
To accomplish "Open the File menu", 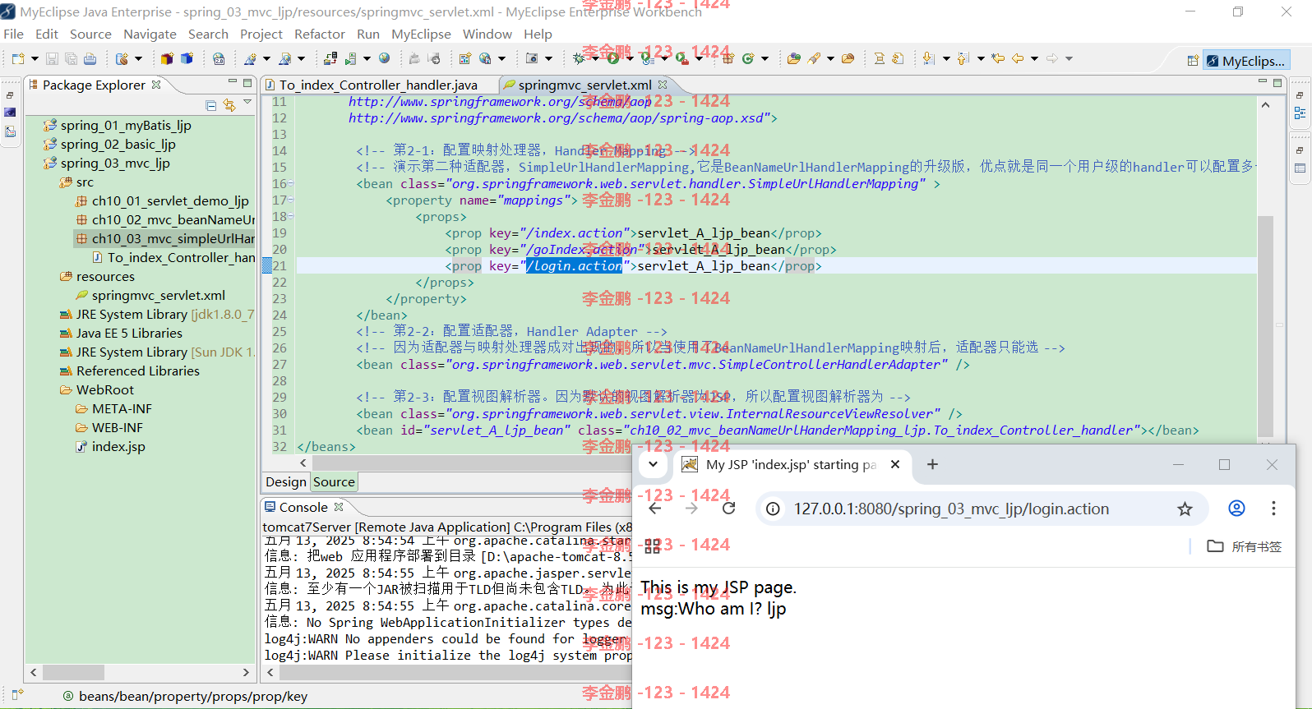I will coord(14,34).
